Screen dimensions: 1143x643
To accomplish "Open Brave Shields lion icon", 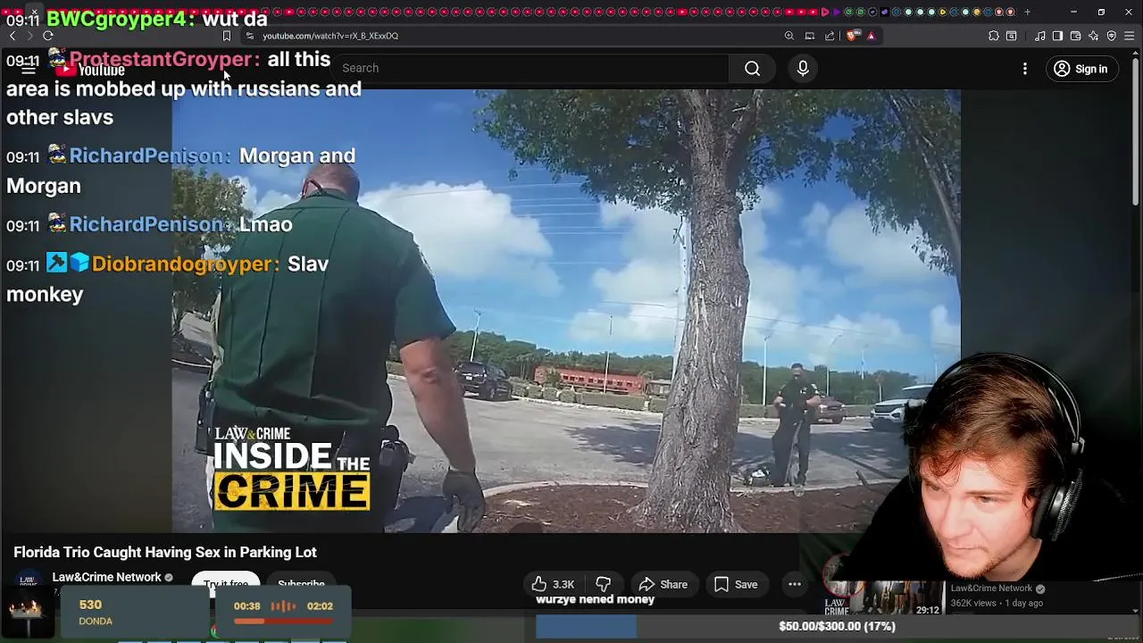I will pyautogui.click(x=852, y=36).
